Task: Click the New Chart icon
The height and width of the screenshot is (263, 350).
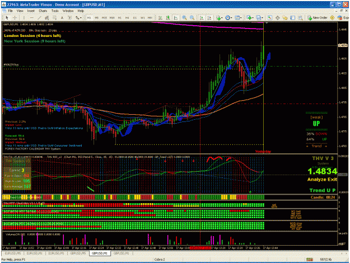Action: tap(249, 18)
